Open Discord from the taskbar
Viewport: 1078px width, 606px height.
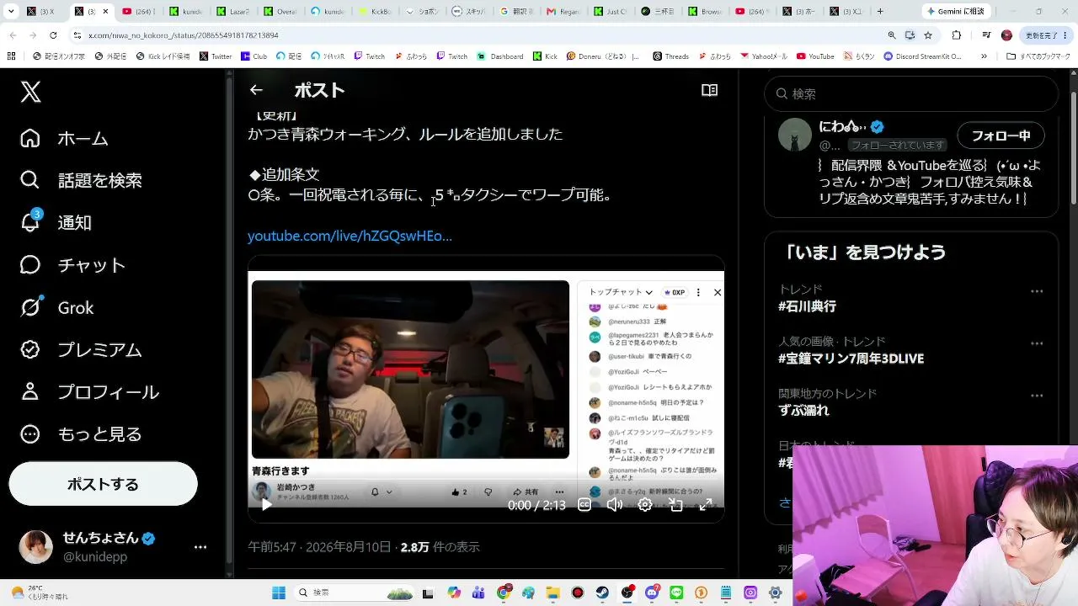651,593
